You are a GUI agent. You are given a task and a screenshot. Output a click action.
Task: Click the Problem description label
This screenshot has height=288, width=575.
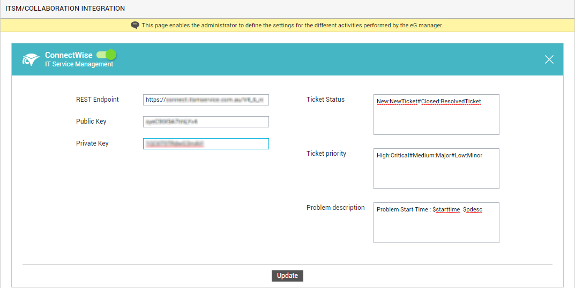pyautogui.click(x=335, y=207)
